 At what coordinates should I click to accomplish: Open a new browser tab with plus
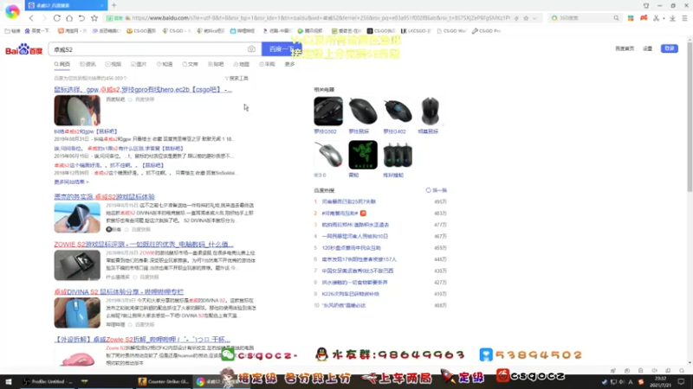tap(114, 5)
